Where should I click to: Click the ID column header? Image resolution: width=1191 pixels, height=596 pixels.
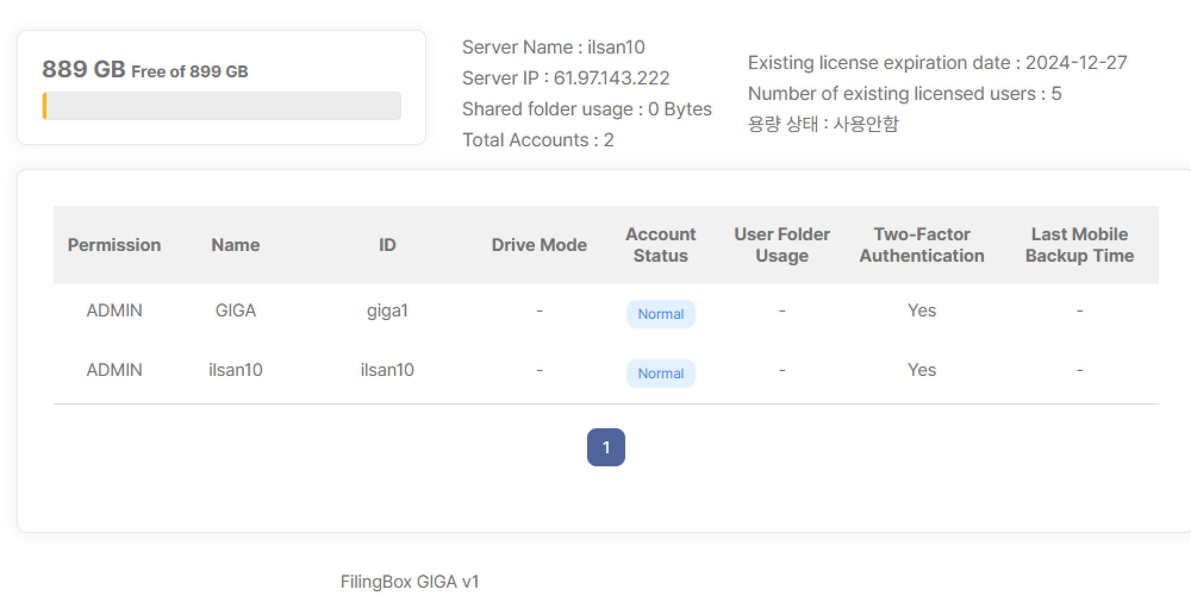coord(387,245)
